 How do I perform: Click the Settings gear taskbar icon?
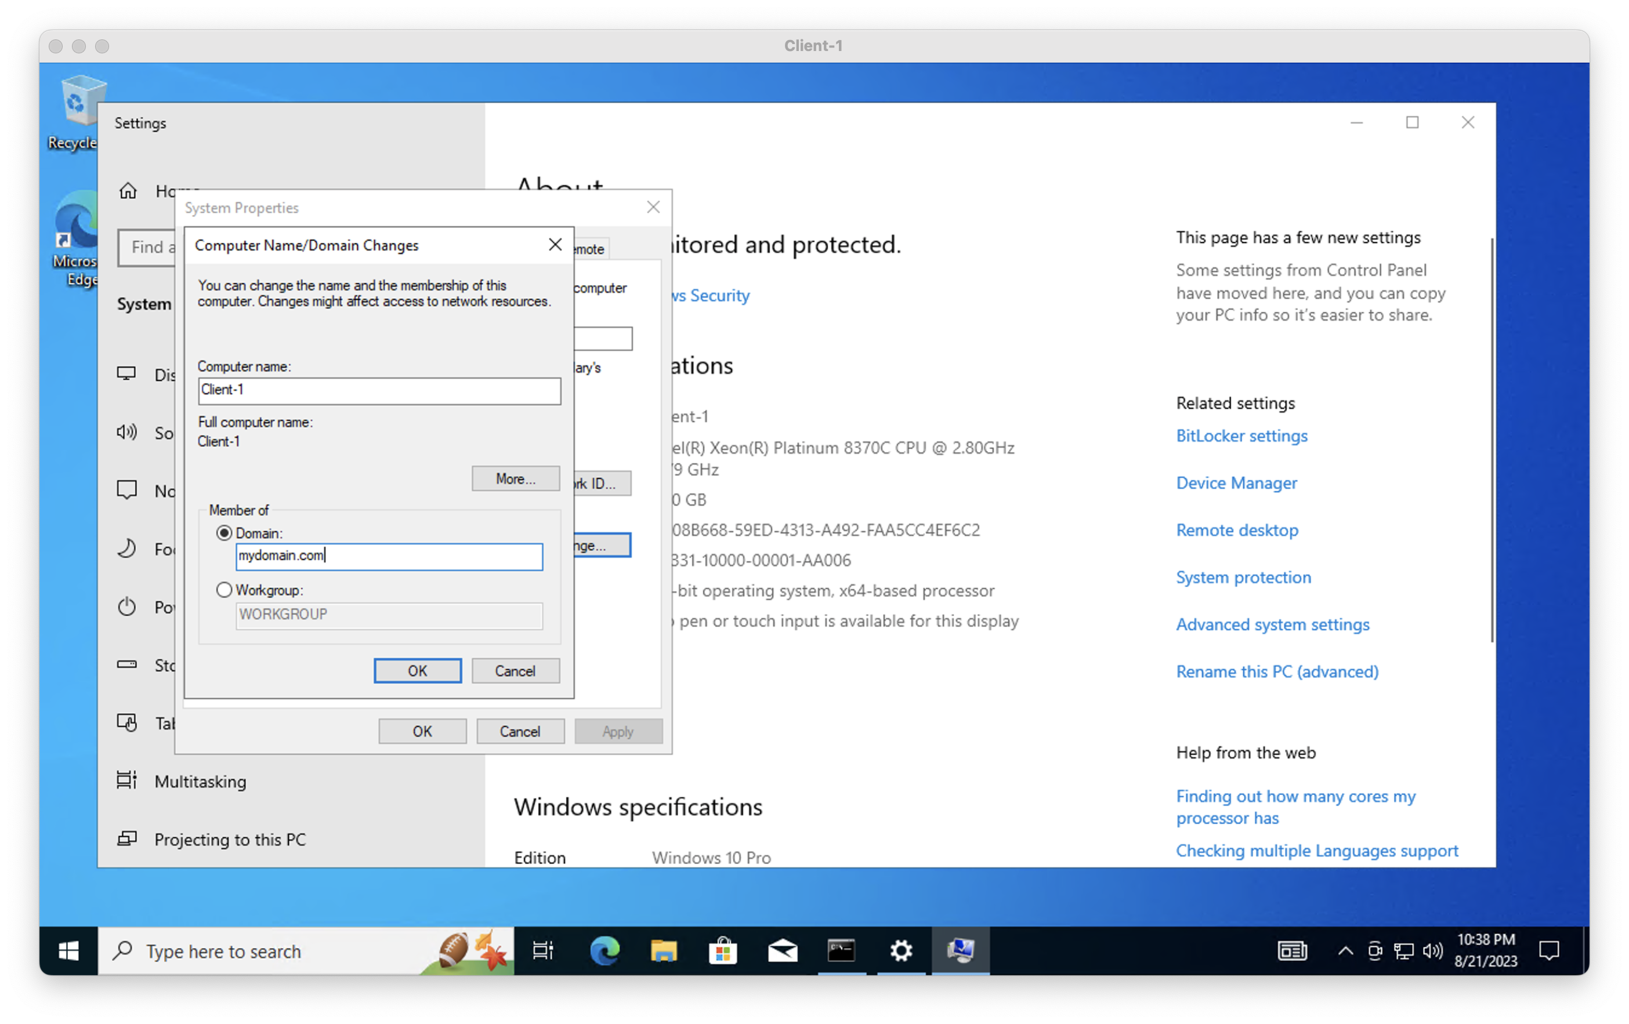pyautogui.click(x=901, y=950)
